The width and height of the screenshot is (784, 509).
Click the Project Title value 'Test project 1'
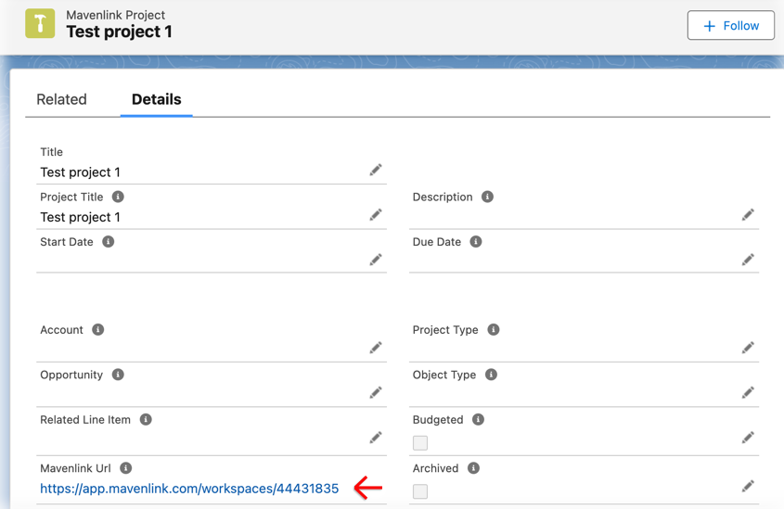coord(81,217)
